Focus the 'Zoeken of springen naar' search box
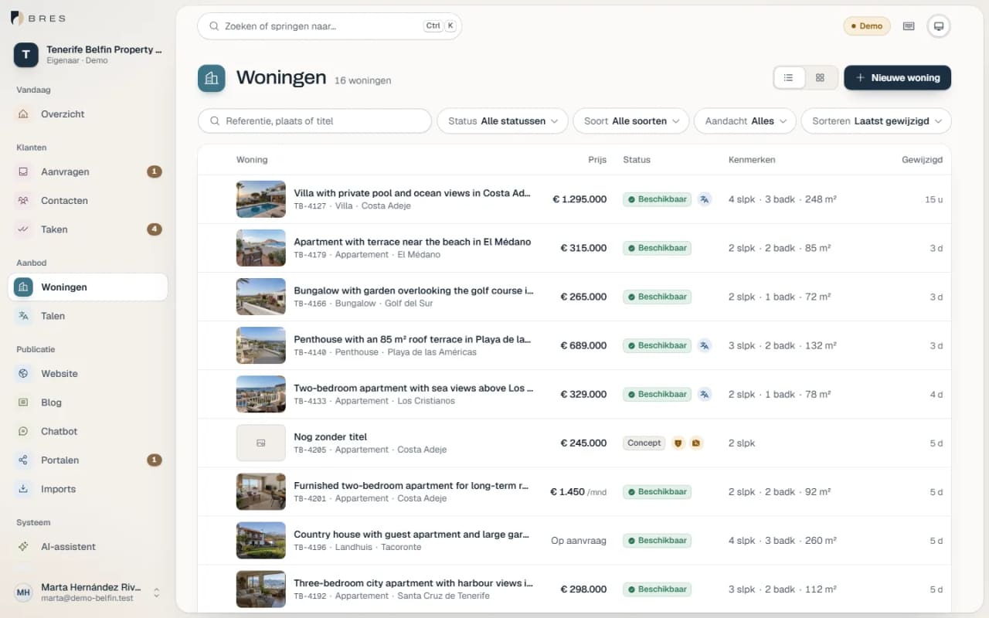Viewport: 989px width, 618px height. coord(329,26)
